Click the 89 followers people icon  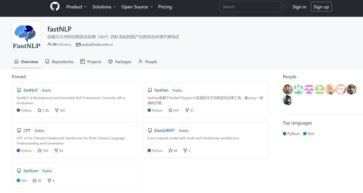click(50, 44)
